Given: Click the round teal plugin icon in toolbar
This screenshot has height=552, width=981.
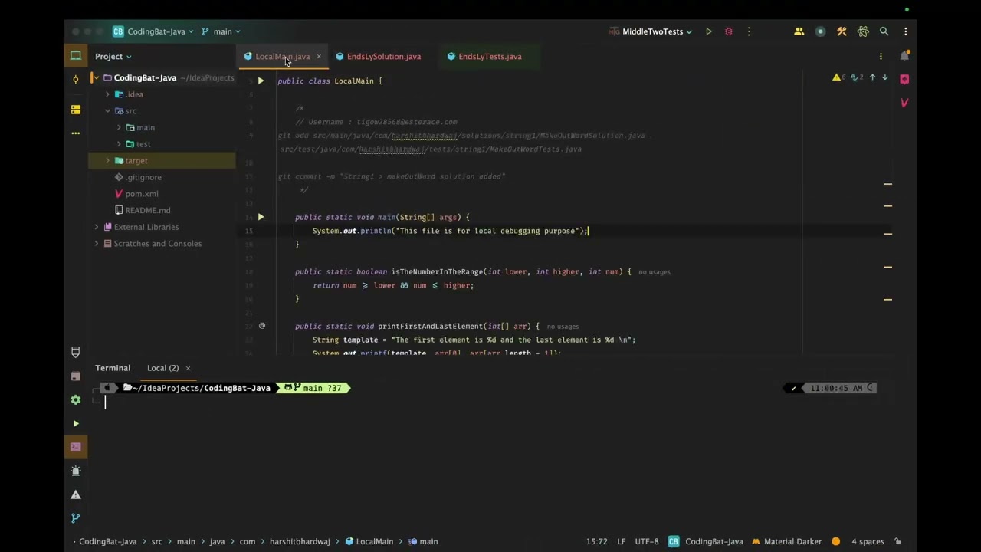Looking at the screenshot, I should coord(820,31).
